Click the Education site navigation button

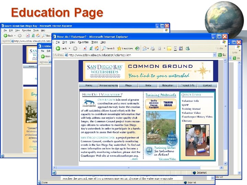point(168,85)
